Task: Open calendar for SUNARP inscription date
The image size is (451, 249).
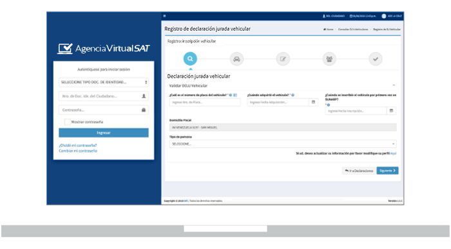Action: [391, 111]
